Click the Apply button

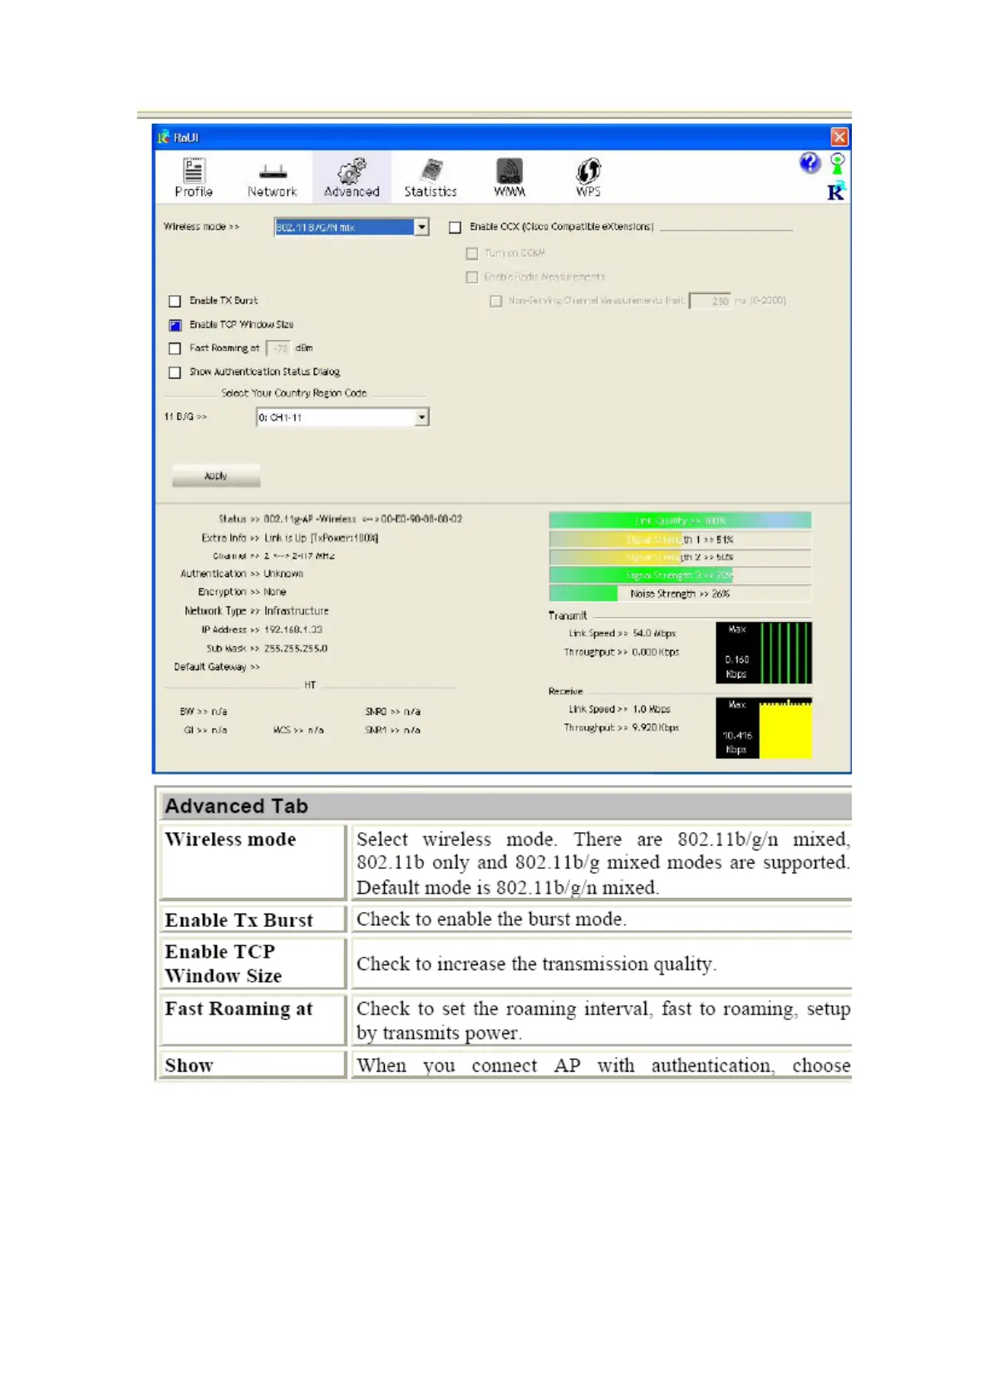point(216,476)
